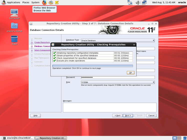Click the Next button
This screenshot has width=187, height=140.
point(128,116)
